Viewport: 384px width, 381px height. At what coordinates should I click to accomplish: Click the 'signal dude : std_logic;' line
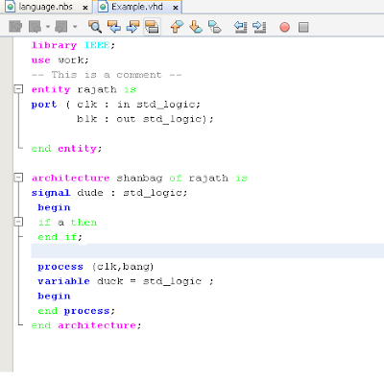pos(109,193)
